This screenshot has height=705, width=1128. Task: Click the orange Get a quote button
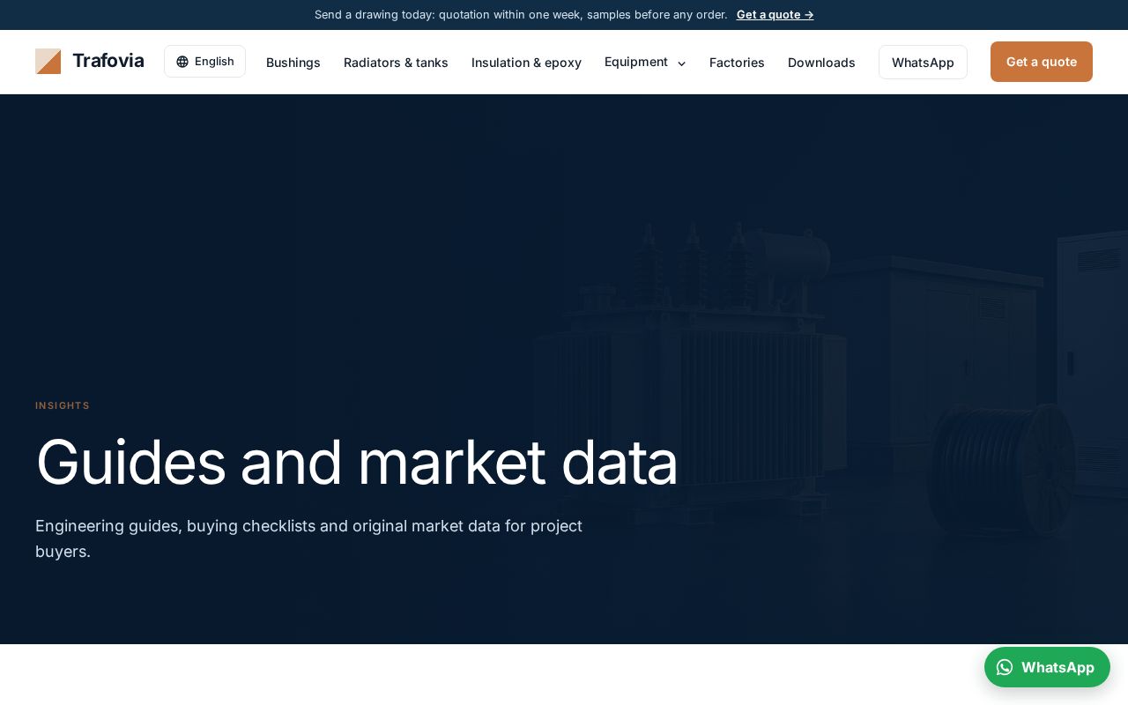tap(1042, 62)
